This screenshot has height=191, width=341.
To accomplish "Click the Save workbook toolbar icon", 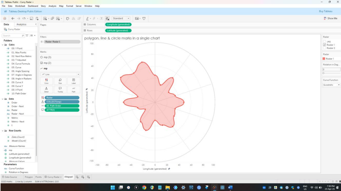I will tap(31, 19).
